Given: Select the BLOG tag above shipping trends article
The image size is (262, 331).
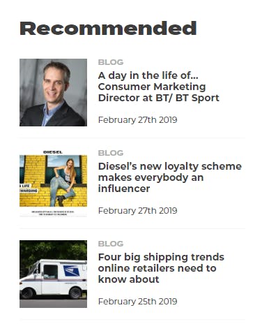Looking at the screenshot, I should tap(111, 244).
